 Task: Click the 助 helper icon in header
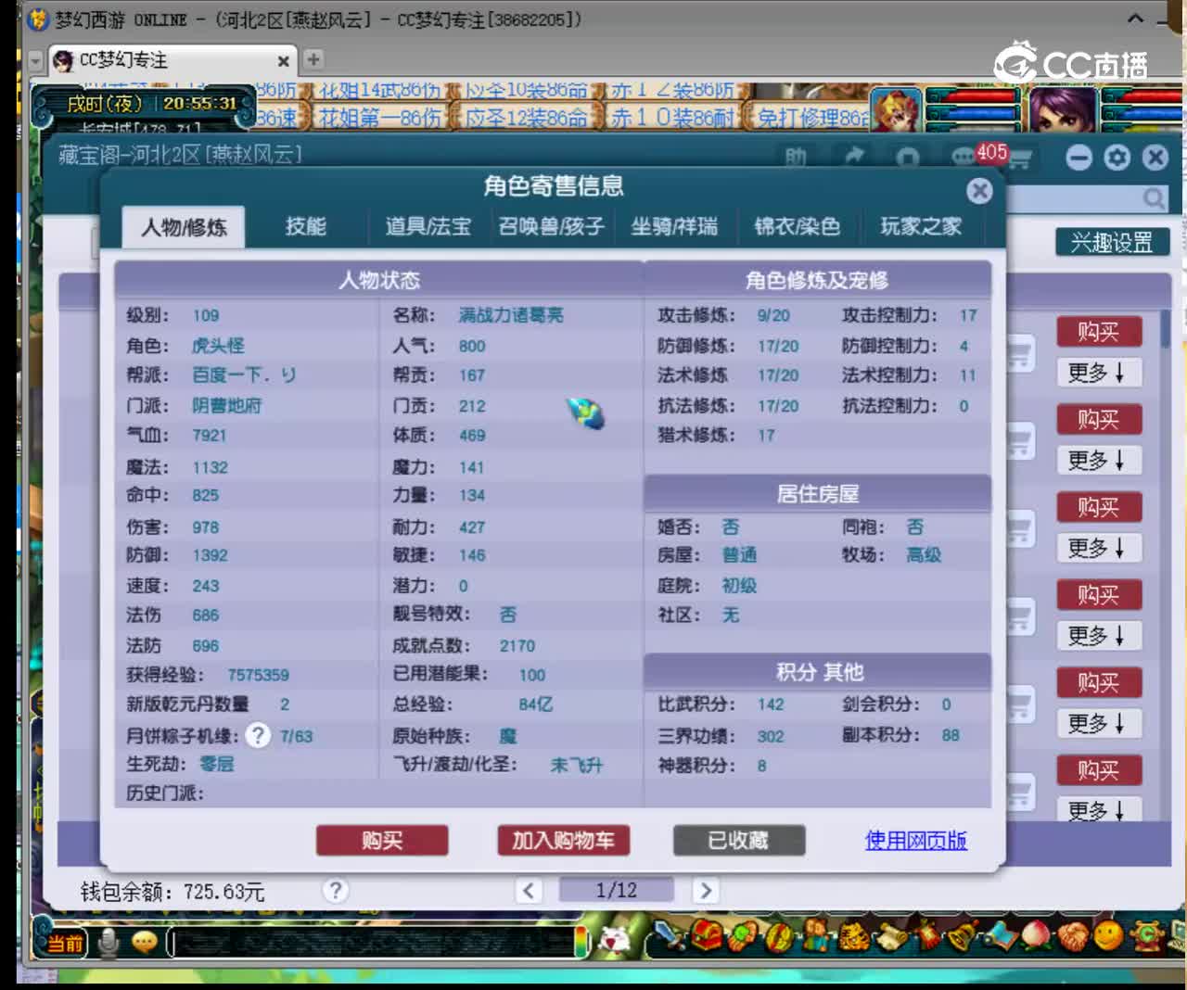[x=796, y=158]
